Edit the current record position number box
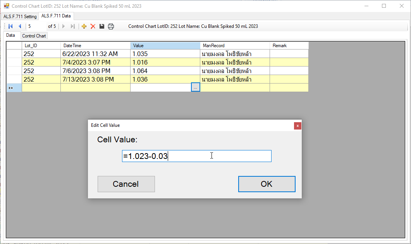This screenshot has height=244, width=411. [36, 26]
